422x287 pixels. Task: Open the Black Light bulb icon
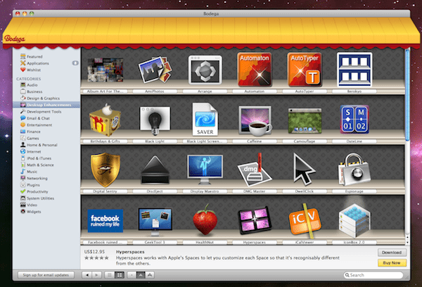pyautogui.click(x=155, y=121)
